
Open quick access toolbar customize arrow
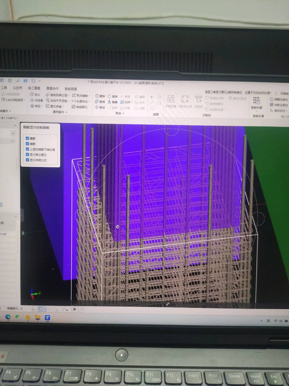(x=40, y=81)
